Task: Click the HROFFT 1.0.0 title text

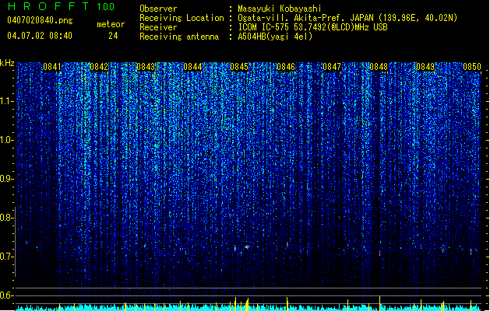Action: click(x=62, y=6)
